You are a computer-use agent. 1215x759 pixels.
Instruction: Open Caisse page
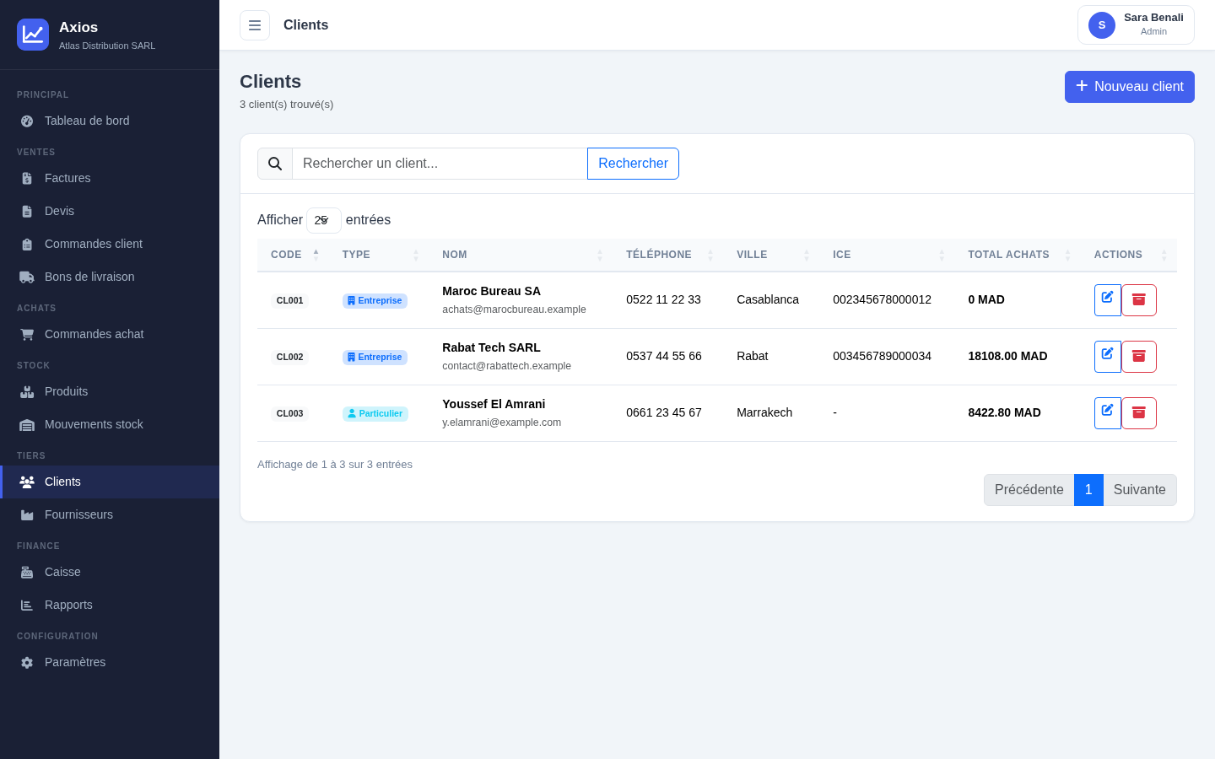110,572
